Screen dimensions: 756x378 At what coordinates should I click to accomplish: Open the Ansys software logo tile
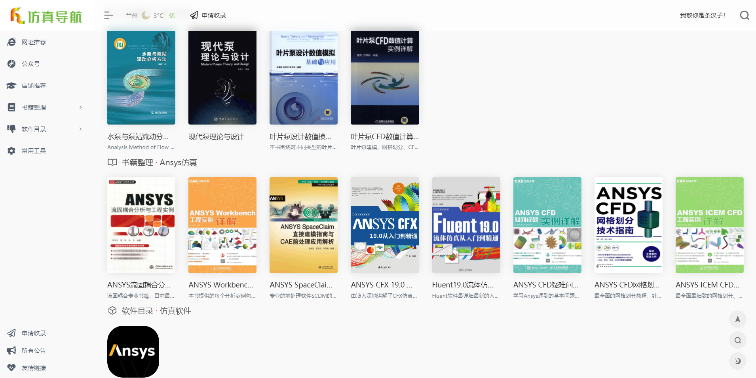coord(133,352)
